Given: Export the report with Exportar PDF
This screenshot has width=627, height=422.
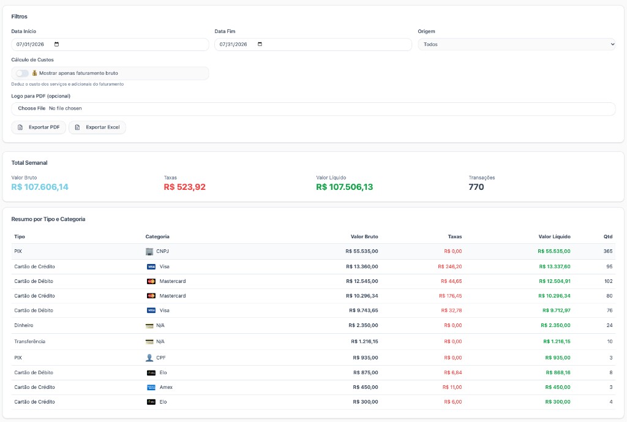Looking at the screenshot, I should tap(39, 127).
